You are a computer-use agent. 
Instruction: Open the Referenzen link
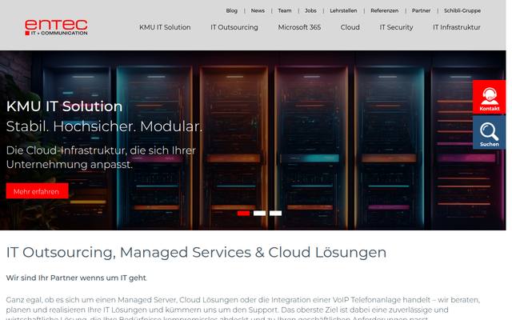click(x=384, y=10)
